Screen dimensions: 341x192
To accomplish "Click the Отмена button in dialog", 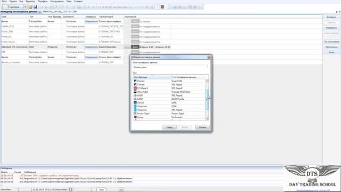I will click(202, 127).
